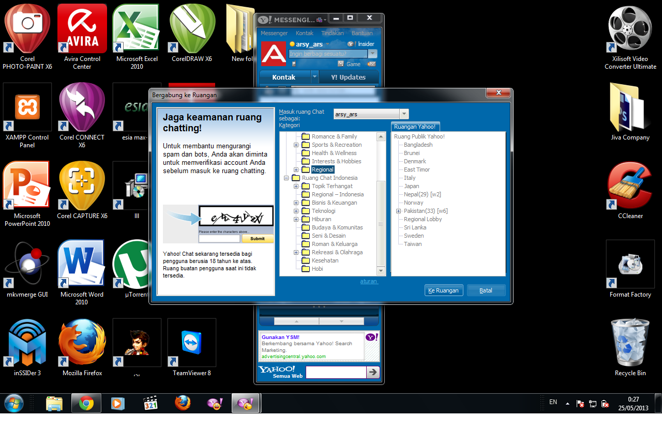
Task: Open the Tindakan menu
Action: [333, 33]
